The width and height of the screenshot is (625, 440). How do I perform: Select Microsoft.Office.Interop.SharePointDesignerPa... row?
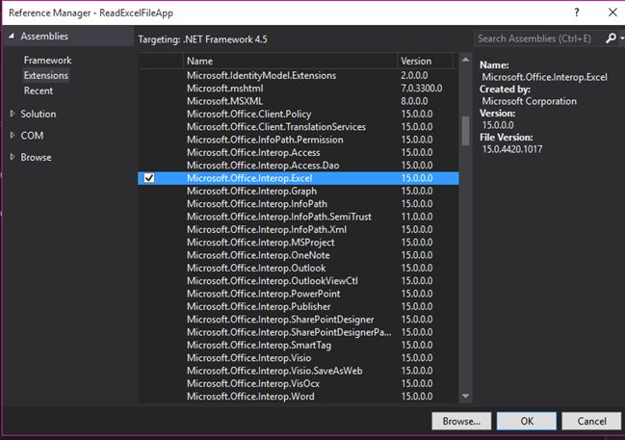(299, 332)
